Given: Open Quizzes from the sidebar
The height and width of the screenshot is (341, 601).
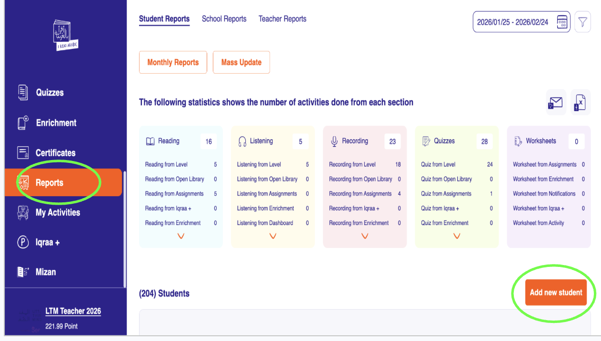Looking at the screenshot, I should (50, 93).
